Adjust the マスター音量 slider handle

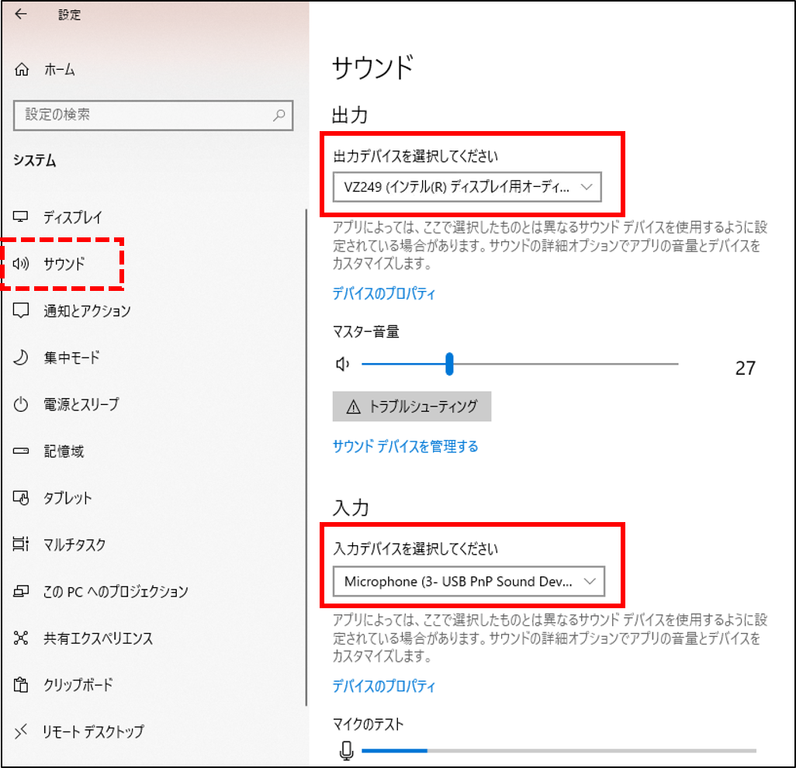click(x=450, y=363)
